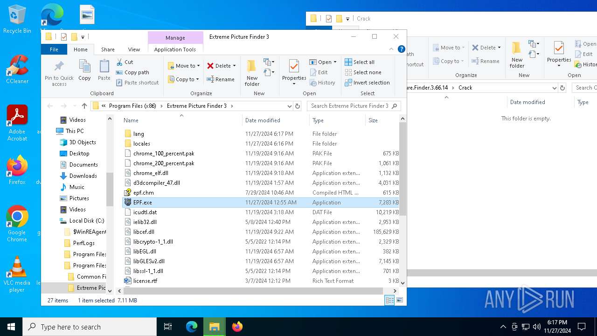Viewport: 597px width, 336px height.
Task: Click Properties in the Crack window
Action: 559,54
